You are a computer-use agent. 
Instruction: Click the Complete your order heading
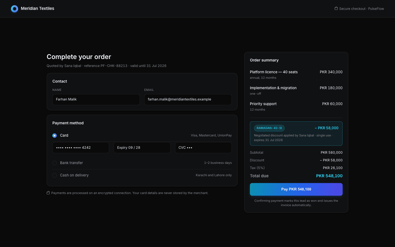pos(79,57)
